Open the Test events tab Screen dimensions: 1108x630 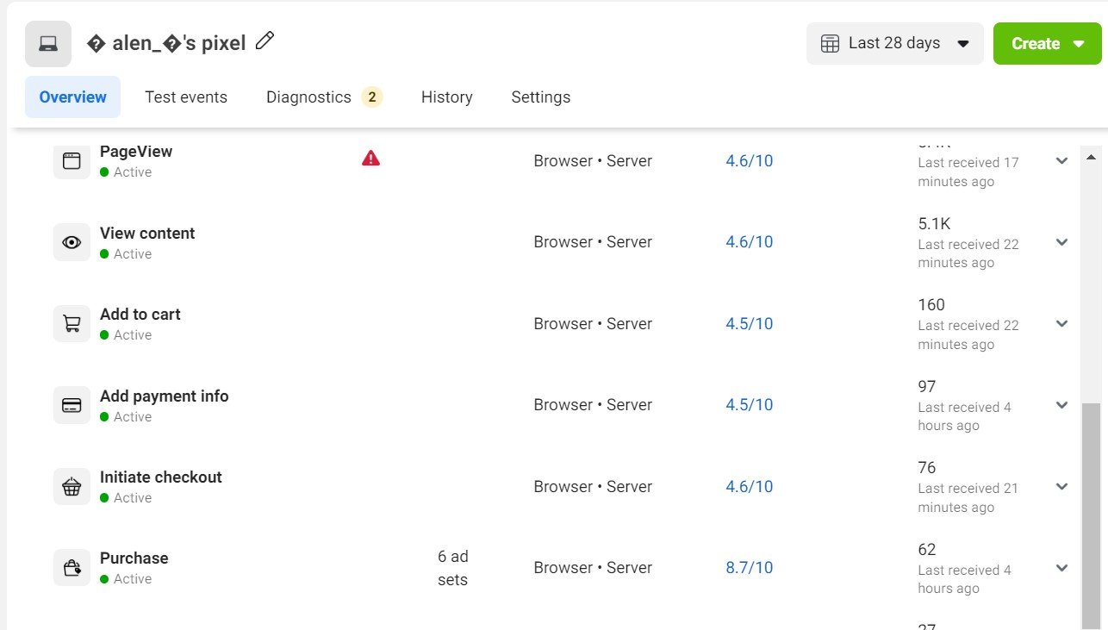pos(186,97)
